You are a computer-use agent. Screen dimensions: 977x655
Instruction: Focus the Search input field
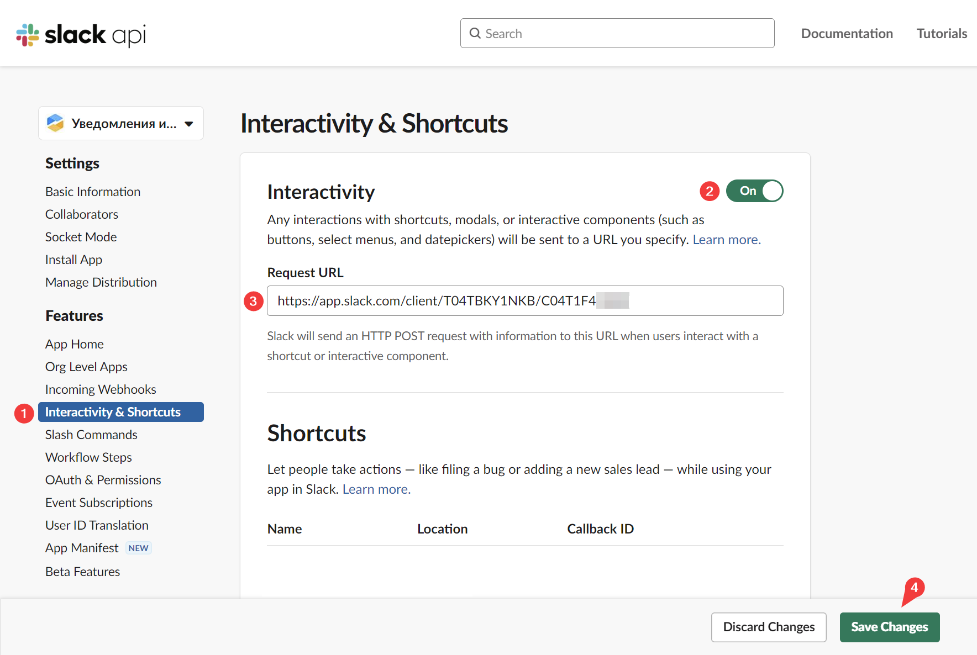tap(617, 33)
